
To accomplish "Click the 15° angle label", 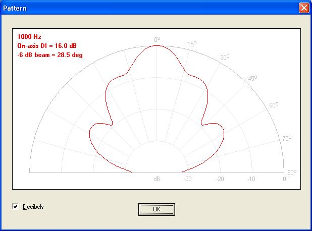I will click(x=192, y=44).
